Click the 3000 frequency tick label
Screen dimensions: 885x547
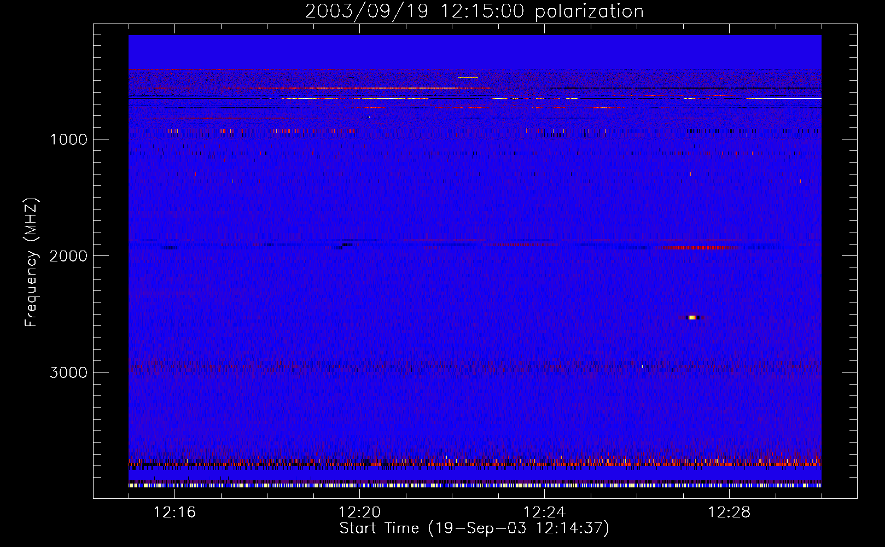click(68, 373)
